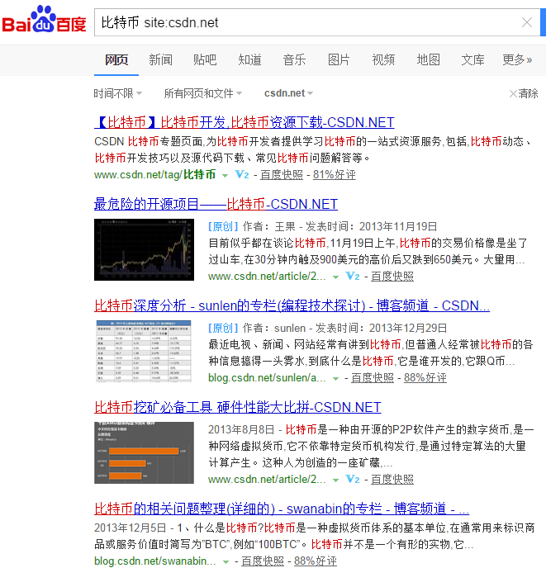This screenshot has width=546, height=568.
Task: Click the V2 badge of the 挖矿必备工具 result
Action: (x=353, y=479)
